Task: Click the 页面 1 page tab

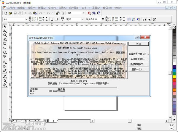Action: coord(49,121)
